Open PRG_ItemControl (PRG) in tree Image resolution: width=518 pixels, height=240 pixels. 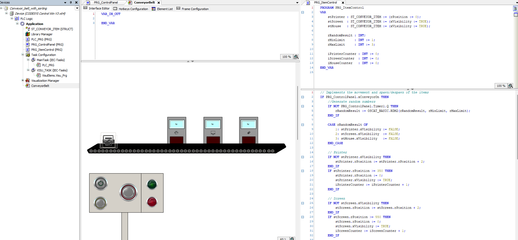tap(46, 50)
